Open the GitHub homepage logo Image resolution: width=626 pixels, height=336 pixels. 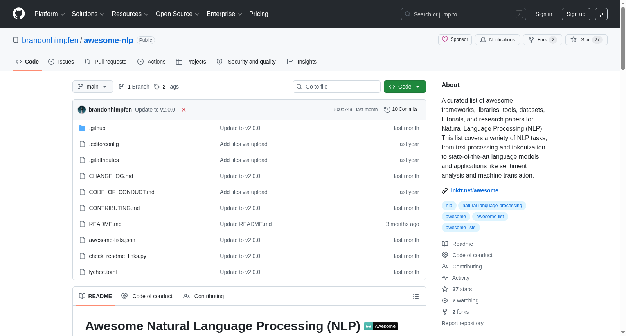coord(19,14)
